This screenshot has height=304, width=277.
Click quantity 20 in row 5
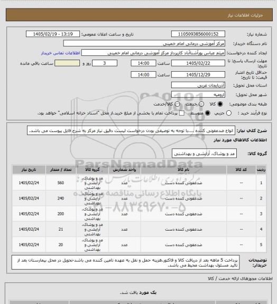[x=61, y=245]
